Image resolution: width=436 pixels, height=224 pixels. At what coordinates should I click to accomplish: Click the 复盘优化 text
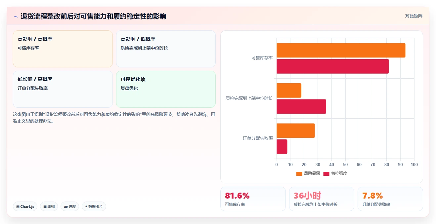point(129,88)
